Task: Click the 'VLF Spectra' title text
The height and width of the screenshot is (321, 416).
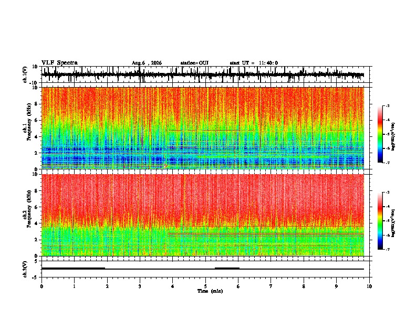Action: tap(59, 63)
